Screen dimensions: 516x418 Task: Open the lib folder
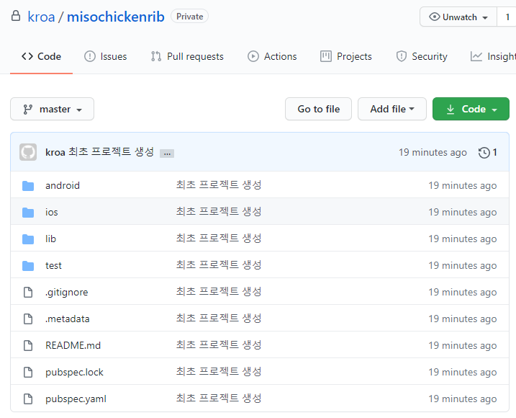[50, 239]
